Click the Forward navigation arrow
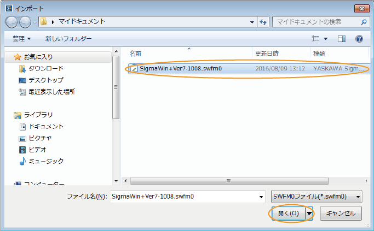This screenshot has height=231, width=374. 25,22
